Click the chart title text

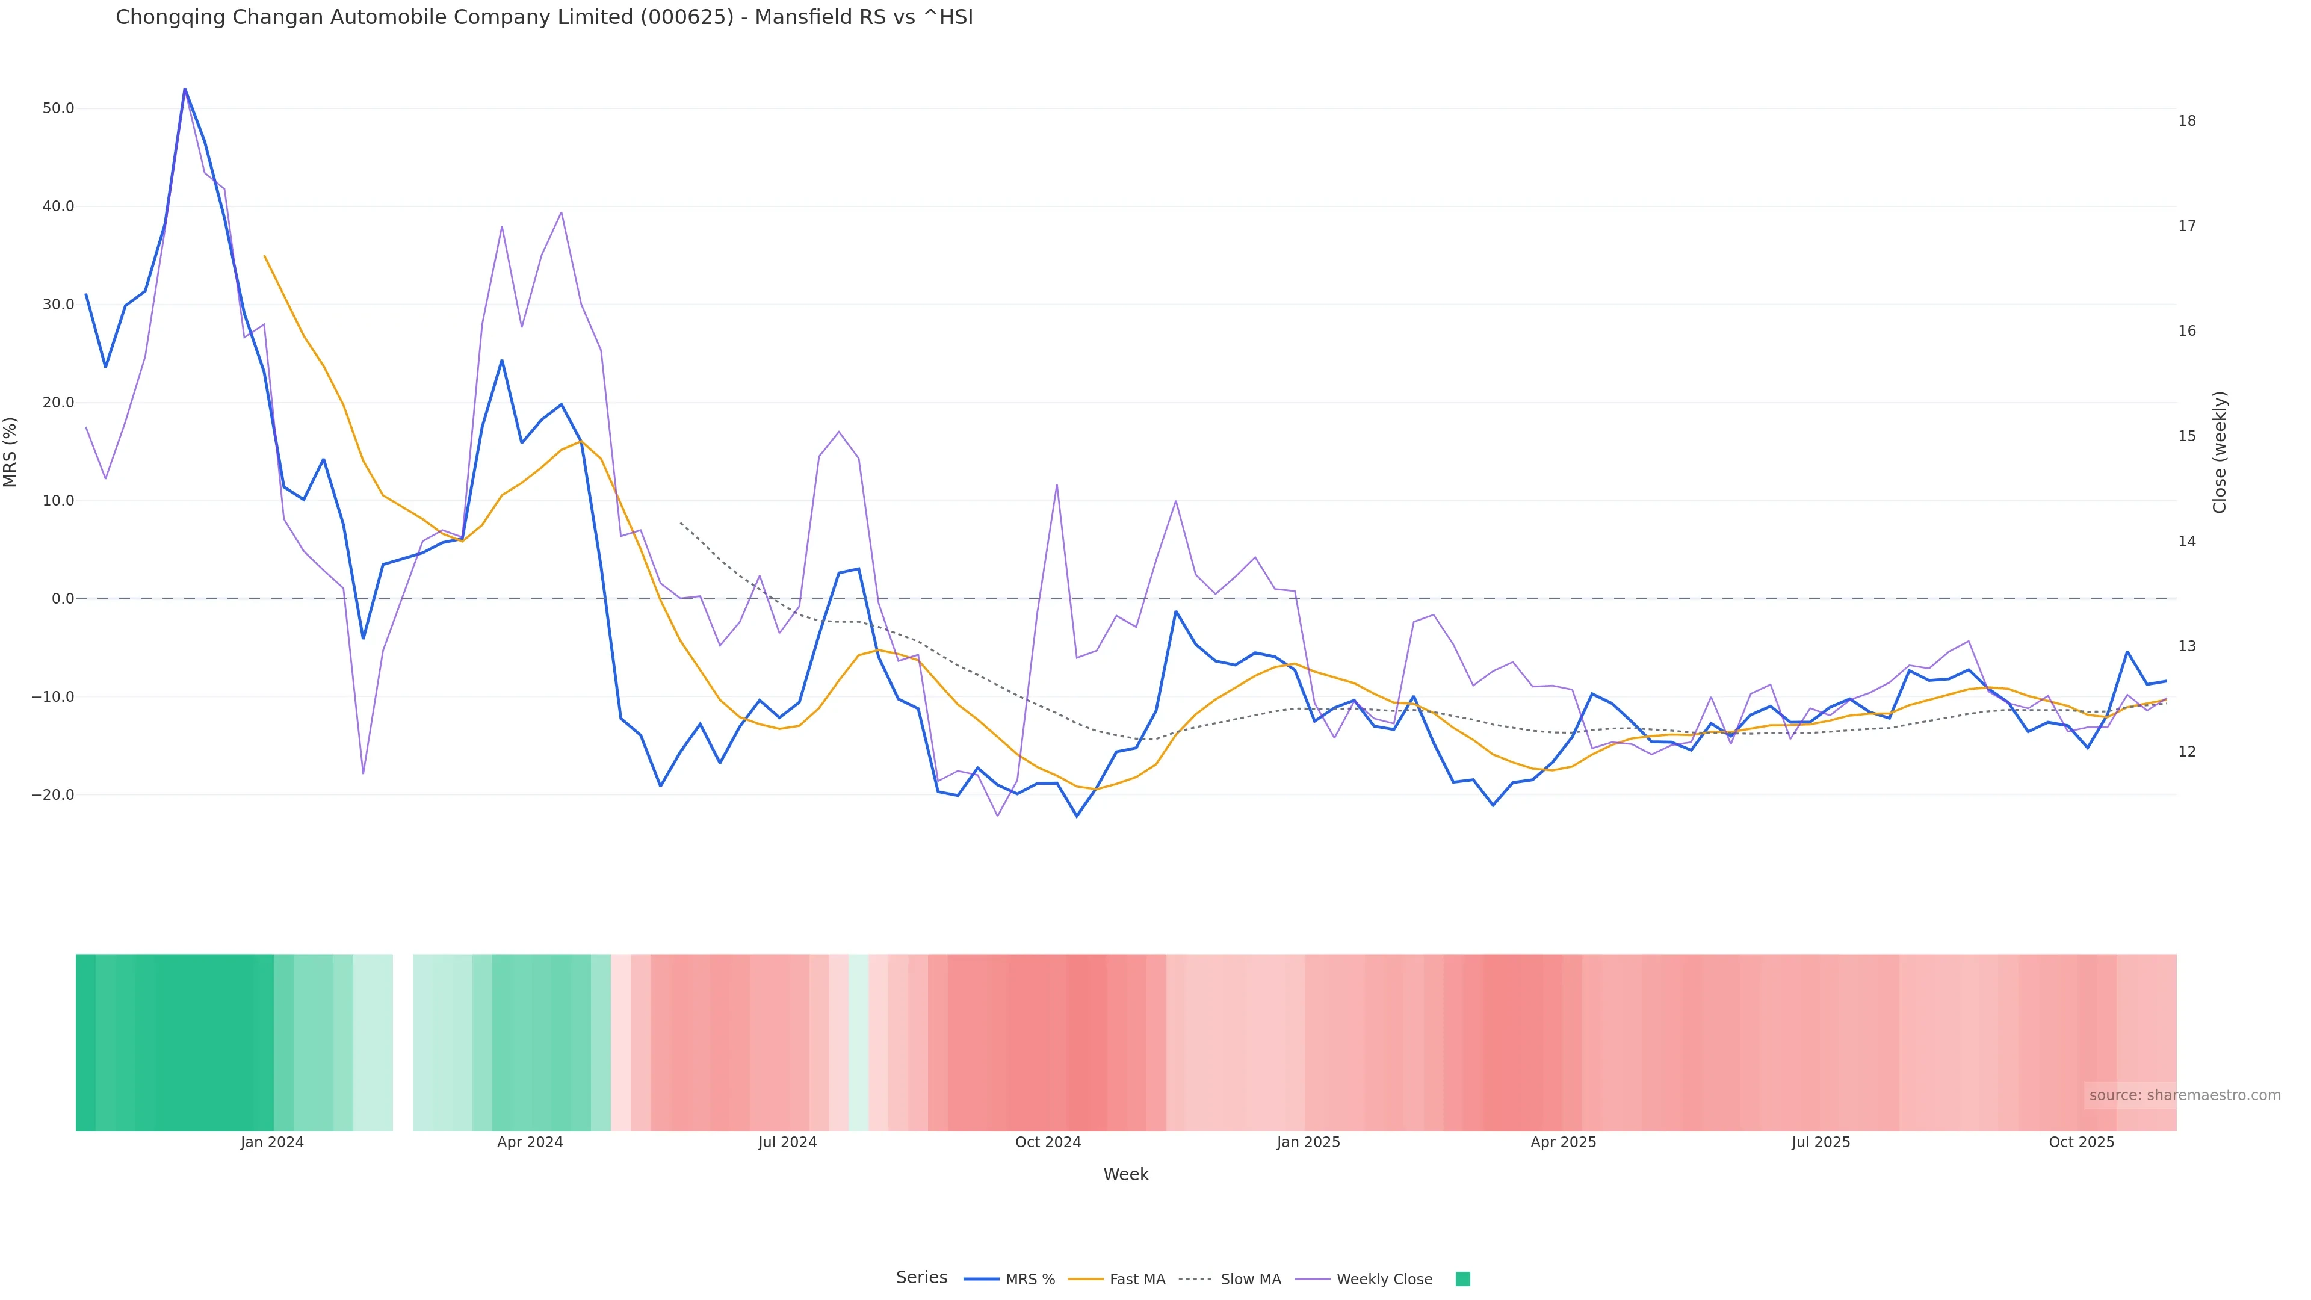pyautogui.click(x=543, y=18)
